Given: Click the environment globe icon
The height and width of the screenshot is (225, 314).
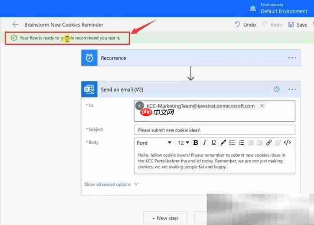Looking at the screenshot, I should pos(253,9).
